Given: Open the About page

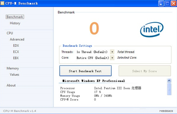Looking at the screenshot, I should pyautogui.click(x=11, y=85).
